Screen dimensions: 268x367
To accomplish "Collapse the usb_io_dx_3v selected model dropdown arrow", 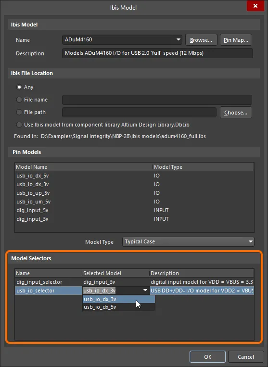I will click(145, 291).
